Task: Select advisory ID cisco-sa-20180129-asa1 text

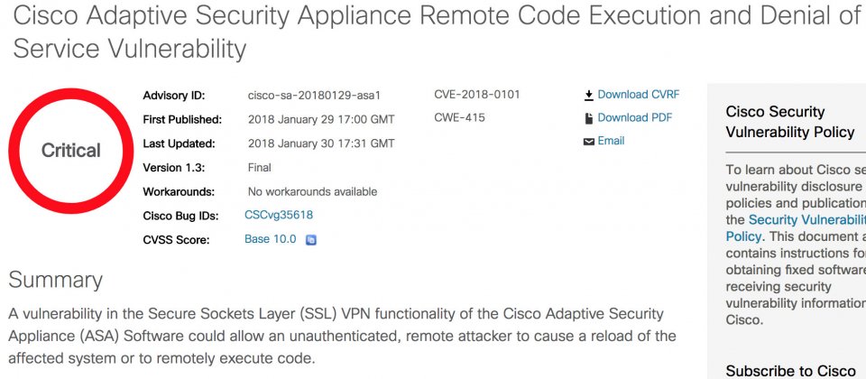Action: coord(314,96)
